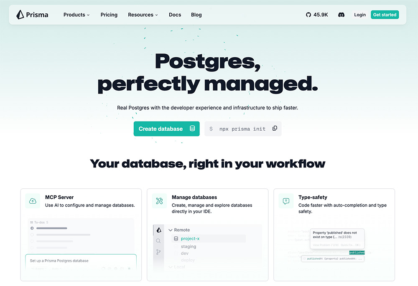Toggle the first filled to-do radio circle
Image resolution: width=418 pixels, height=286 pixels.
pos(32,228)
